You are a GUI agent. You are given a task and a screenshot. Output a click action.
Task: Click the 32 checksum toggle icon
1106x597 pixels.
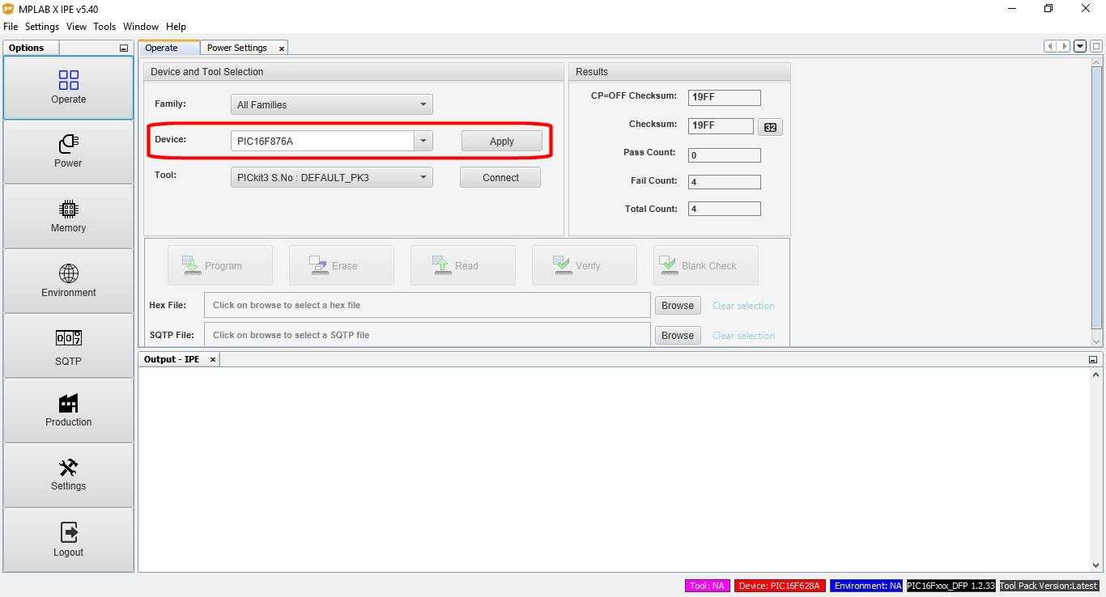(x=770, y=127)
